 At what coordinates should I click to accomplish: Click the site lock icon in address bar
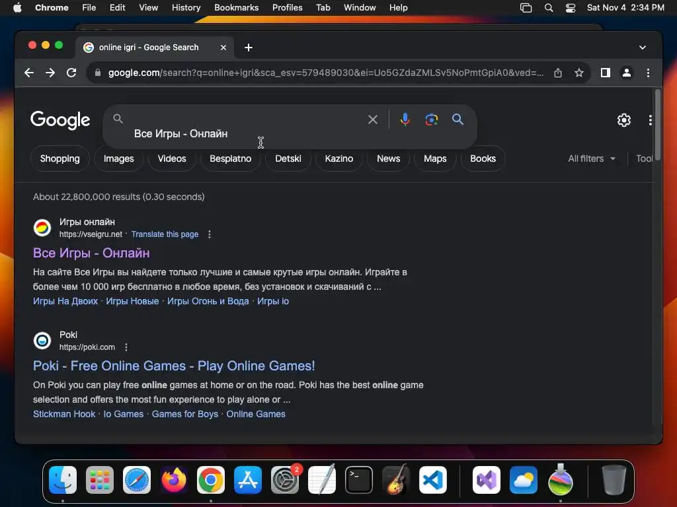(98, 73)
